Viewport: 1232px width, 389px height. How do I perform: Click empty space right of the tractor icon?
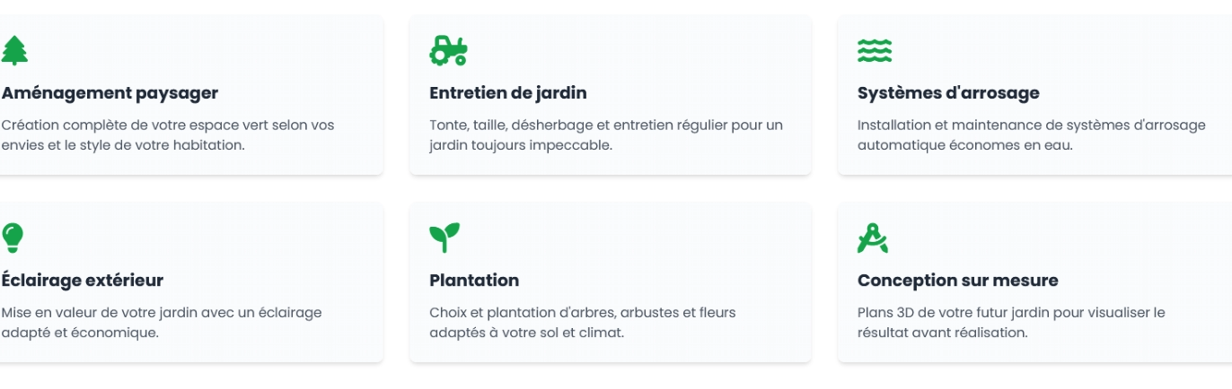[x=629, y=51]
